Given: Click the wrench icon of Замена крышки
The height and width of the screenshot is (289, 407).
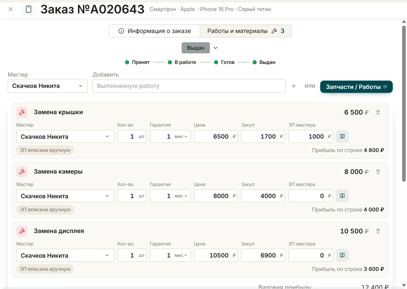Looking at the screenshot, I should (22, 112).
